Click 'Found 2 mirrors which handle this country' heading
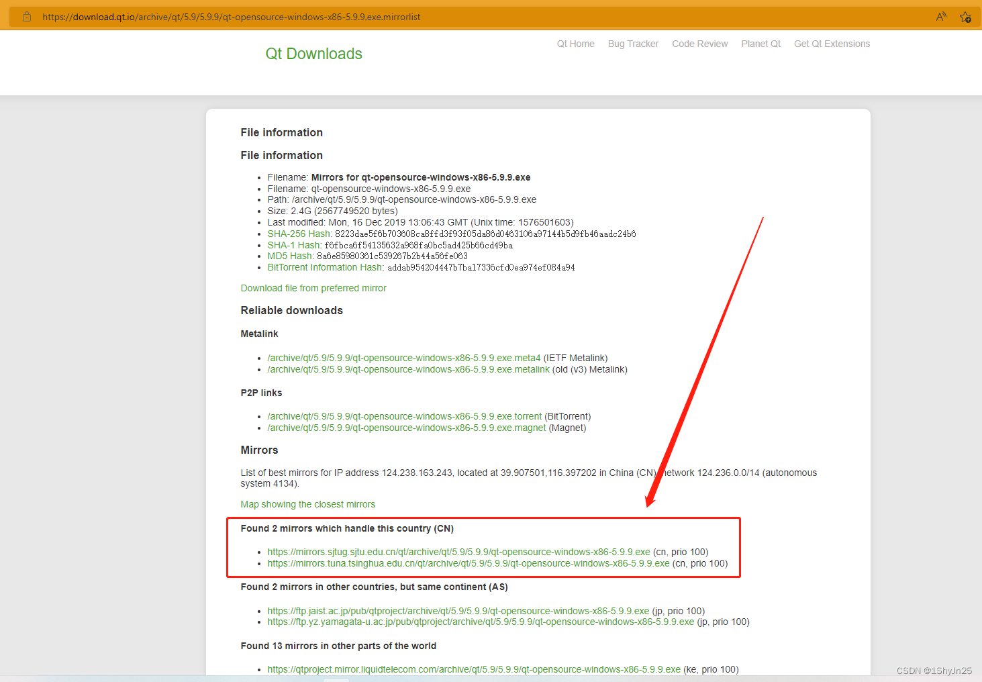This screenshot has width=982, height=682. 347,528
